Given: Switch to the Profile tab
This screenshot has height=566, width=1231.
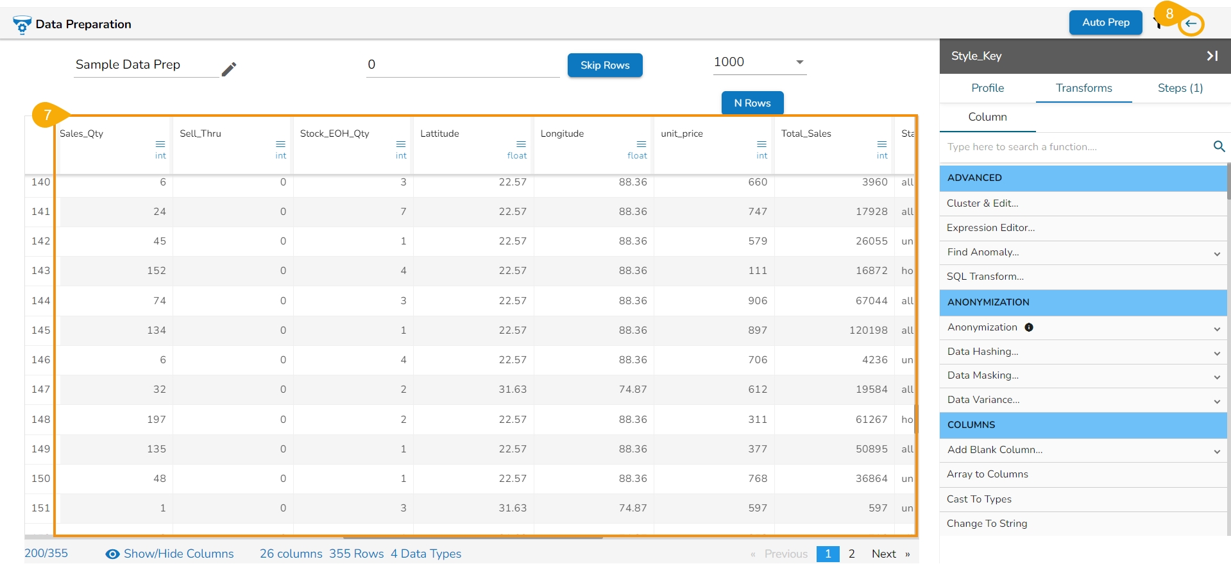Looking at the screenshot, I should [x=987, y=88].
